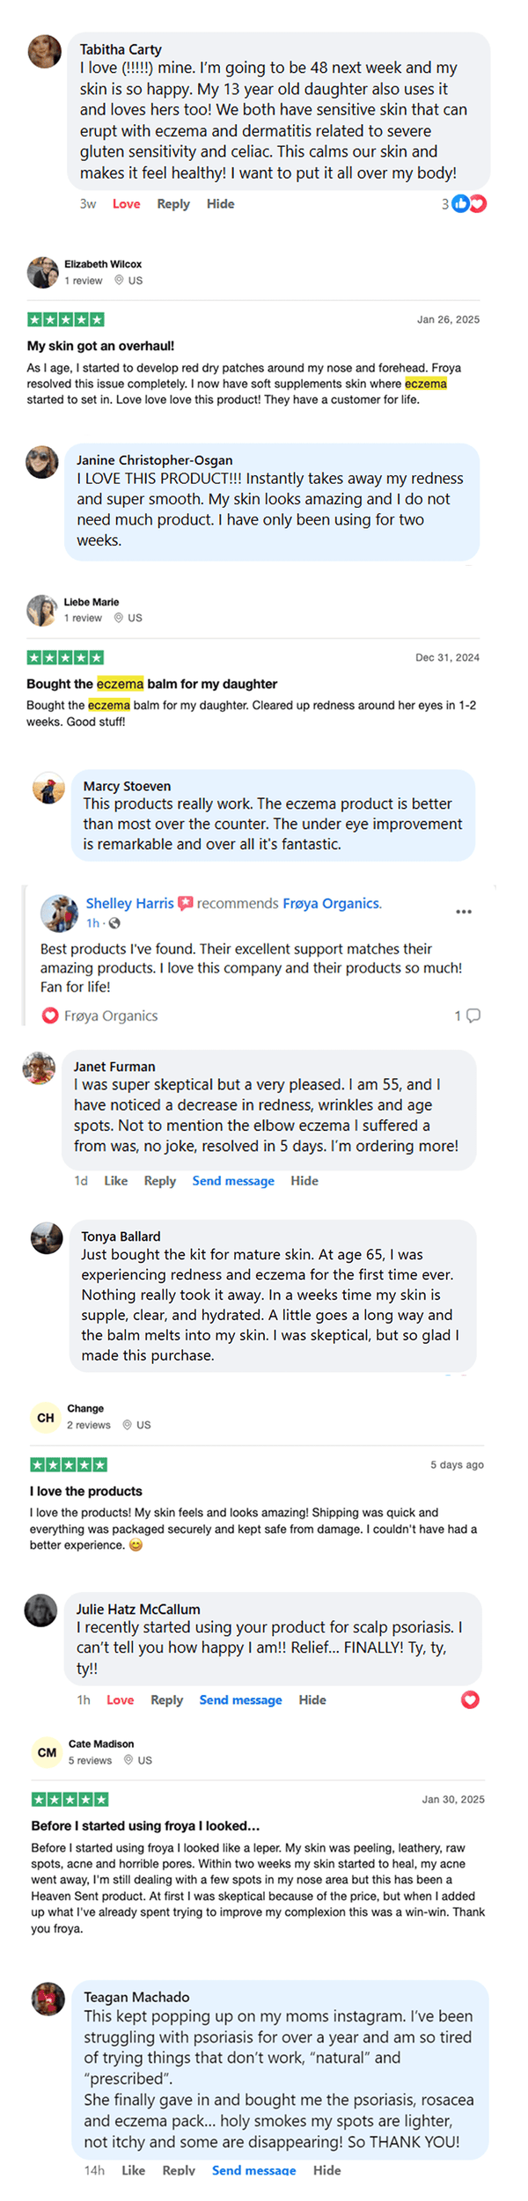Click the heart reaction on Julie's comment
Image resolution: width=528 pixels, height=2201 pixels.
tap(470, 1699)
